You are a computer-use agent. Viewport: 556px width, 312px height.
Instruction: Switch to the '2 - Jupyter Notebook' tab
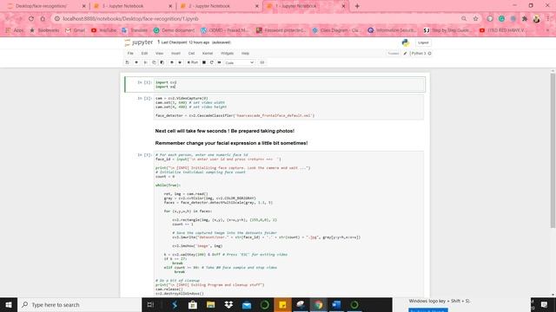(x=220, y=6)
